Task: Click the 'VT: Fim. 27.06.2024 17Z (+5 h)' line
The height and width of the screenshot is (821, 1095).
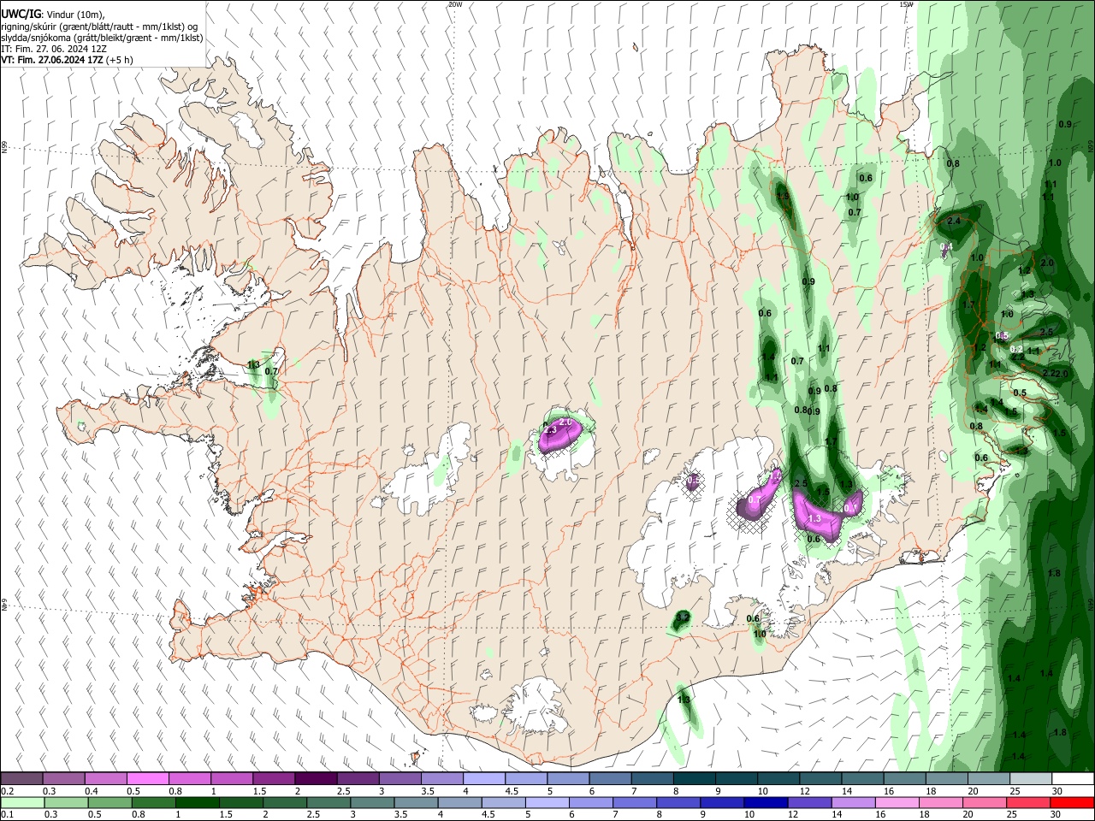Action: pos(67,60)
